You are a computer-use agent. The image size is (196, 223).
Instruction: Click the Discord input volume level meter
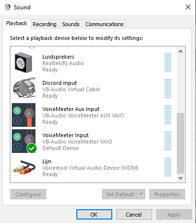[x=168, y=88]
